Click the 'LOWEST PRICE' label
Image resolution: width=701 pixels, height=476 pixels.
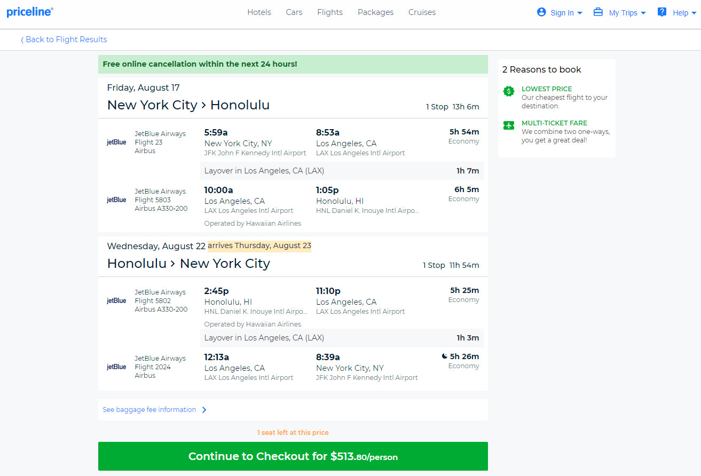coord(547,89)
